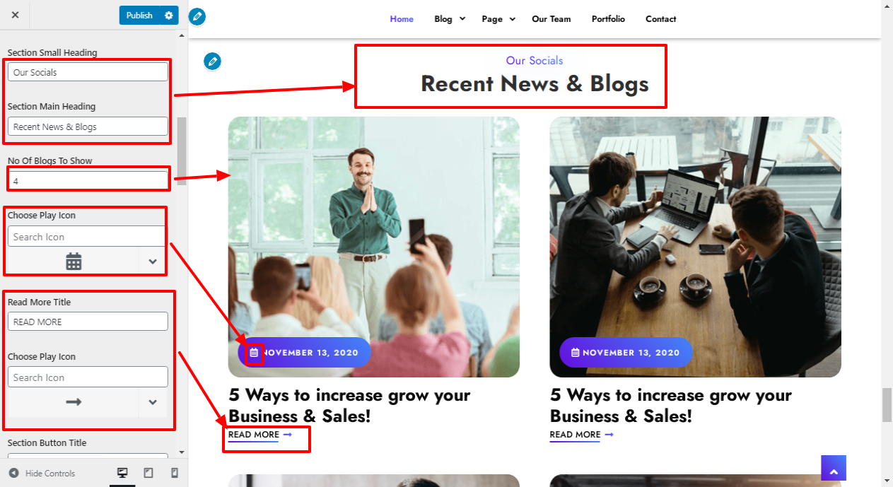Open publish settings gear icon

click(x=168, y=16)
